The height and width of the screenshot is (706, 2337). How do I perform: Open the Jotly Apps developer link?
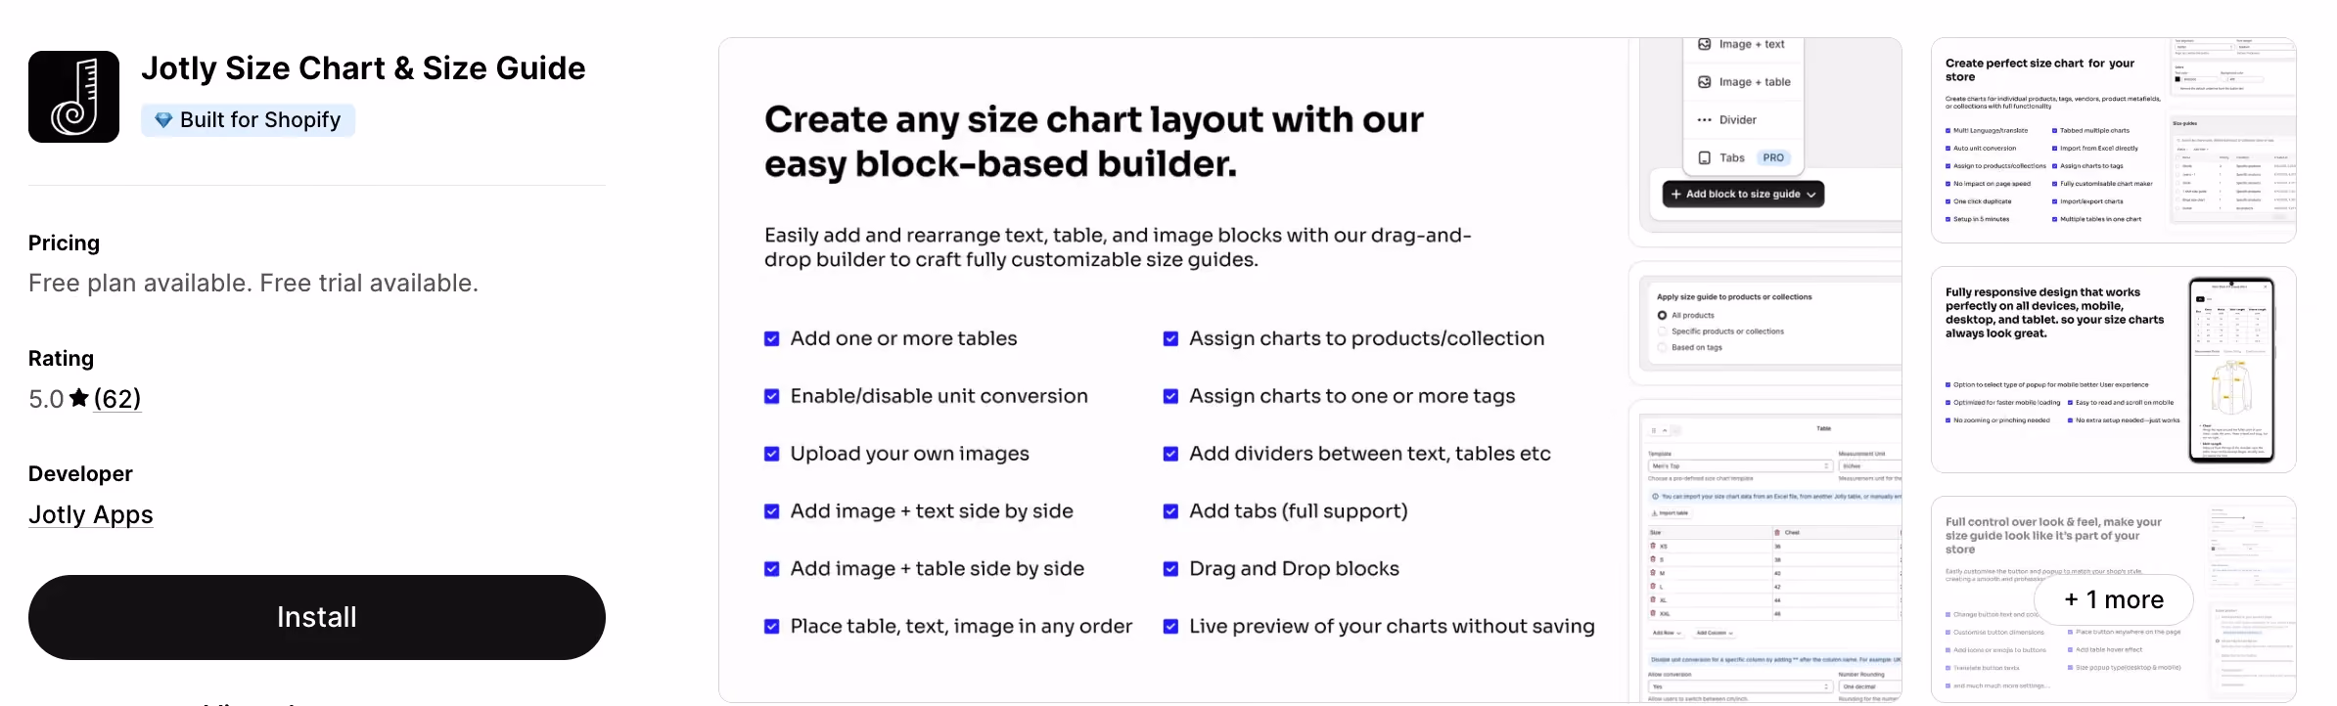pos(91,515)
